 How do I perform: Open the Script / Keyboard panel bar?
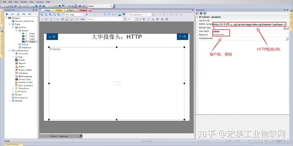61,136
